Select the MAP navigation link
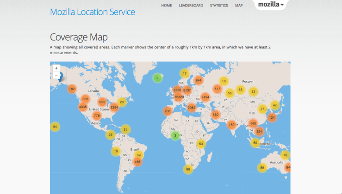 (x=239, y=6)
